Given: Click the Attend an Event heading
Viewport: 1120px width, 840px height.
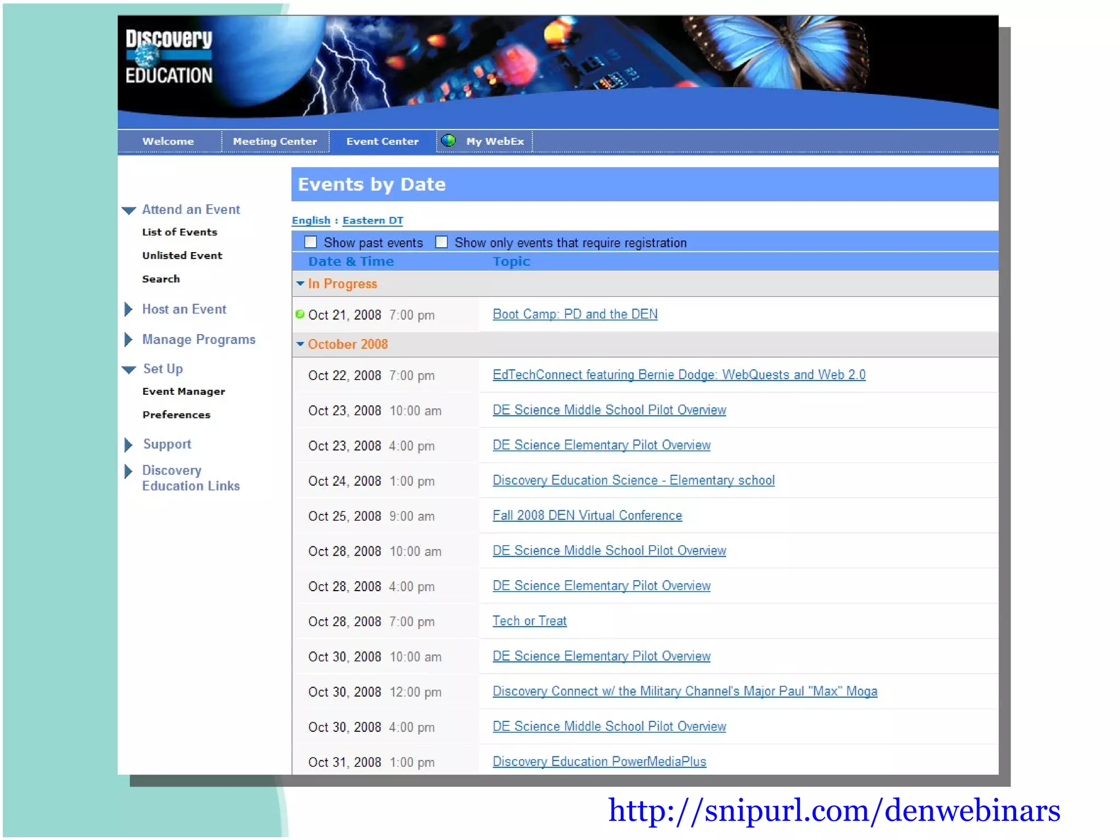Looking at the screenshot, I should pos(191,209).
